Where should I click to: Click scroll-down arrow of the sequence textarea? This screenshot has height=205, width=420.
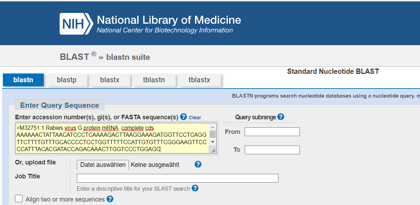click(214, 141)
